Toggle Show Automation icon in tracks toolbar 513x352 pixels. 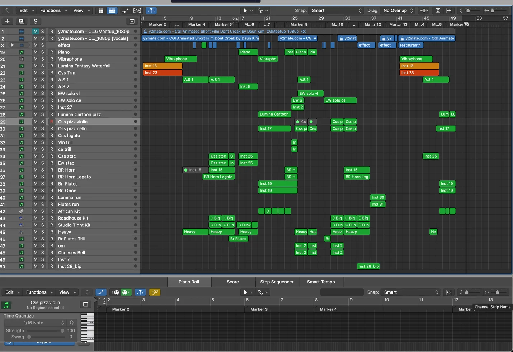point(126,10)
